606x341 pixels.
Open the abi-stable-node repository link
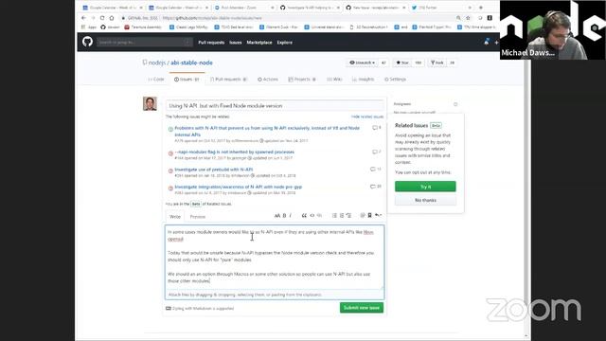pos(191,63)
